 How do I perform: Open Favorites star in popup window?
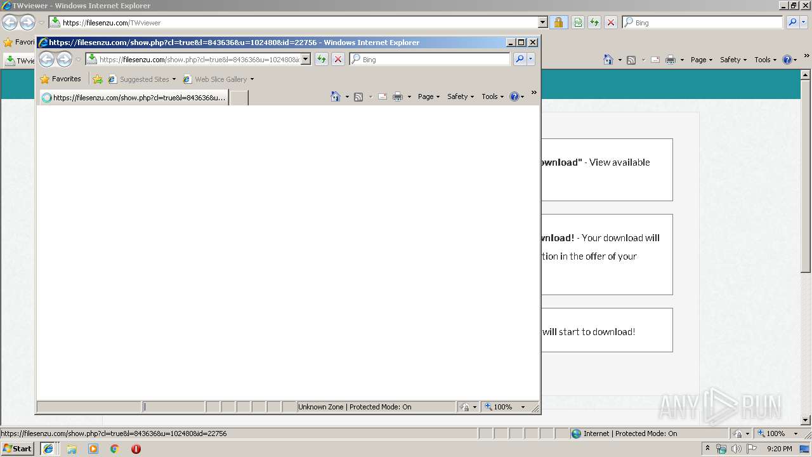coord(60,79)
